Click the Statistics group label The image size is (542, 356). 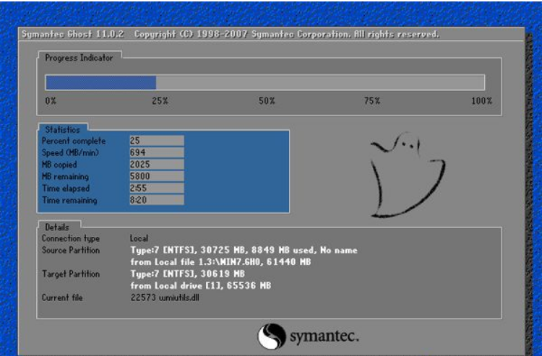tap(62, 129)
